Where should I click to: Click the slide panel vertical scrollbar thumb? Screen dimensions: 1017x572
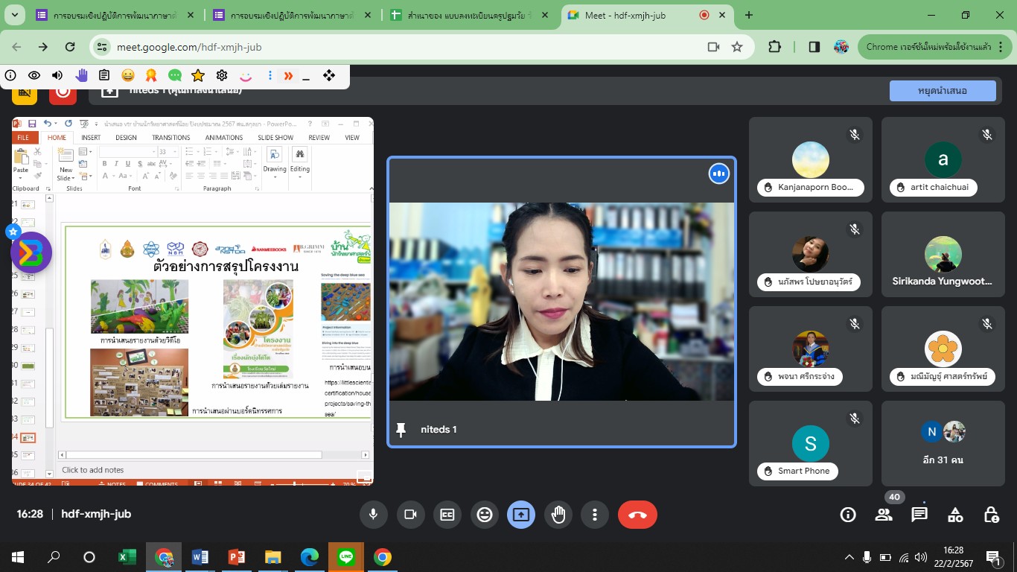[50, 376]
